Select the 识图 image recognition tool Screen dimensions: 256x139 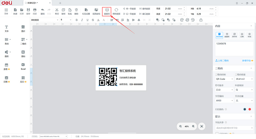(7, 79)
